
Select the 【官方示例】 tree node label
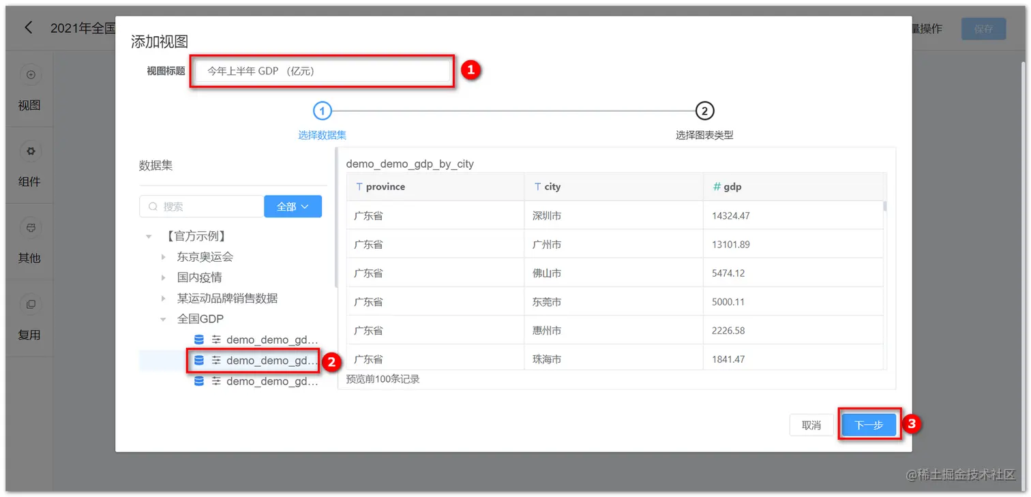pos(195,237)
